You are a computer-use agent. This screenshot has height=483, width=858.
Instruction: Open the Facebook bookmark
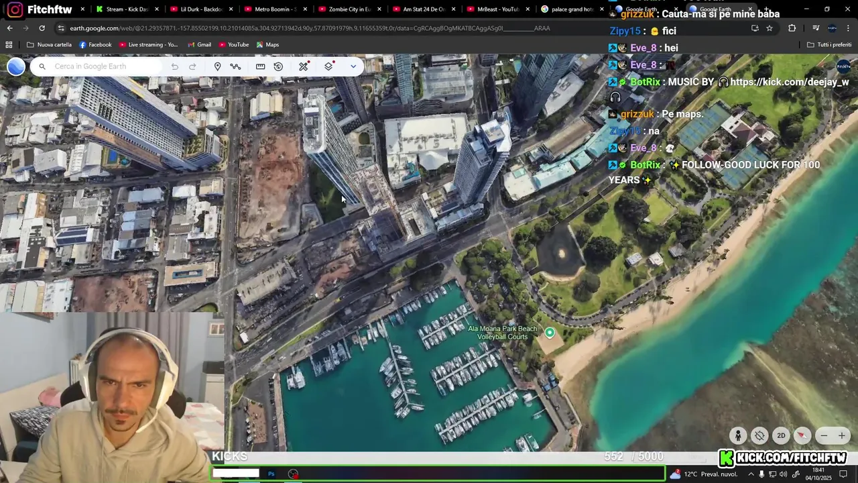(x=95, y=45)
